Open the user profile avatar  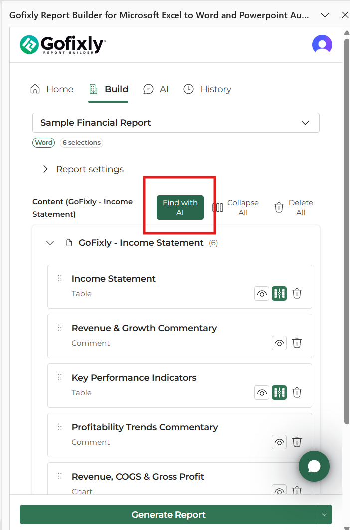322,44
